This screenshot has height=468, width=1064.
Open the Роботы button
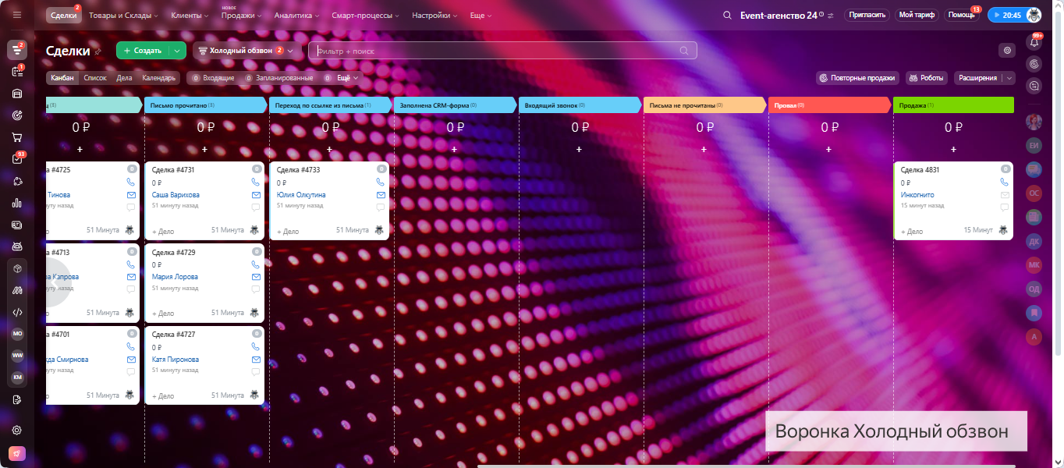pyautogui.click(x=926, y=78)
